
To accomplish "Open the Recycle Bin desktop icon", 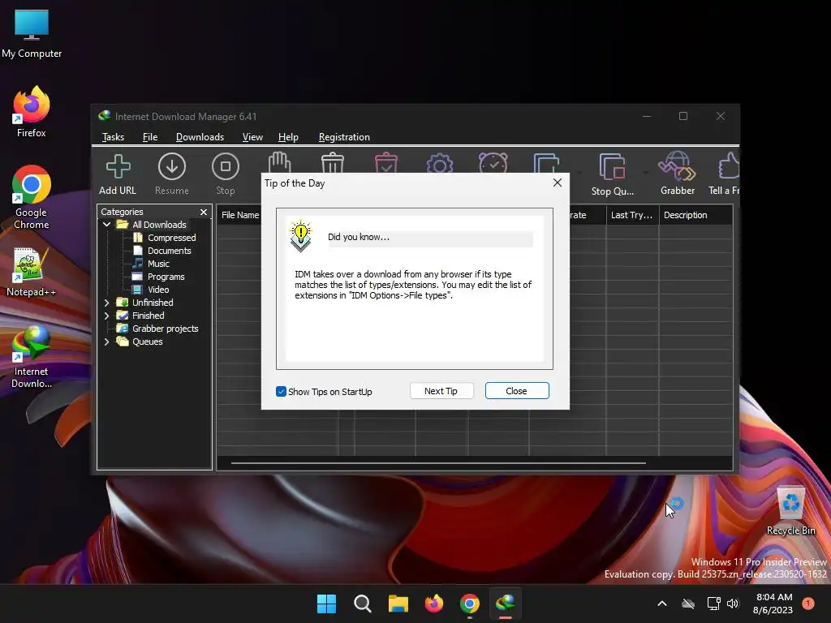I will (x=790, y=511).
